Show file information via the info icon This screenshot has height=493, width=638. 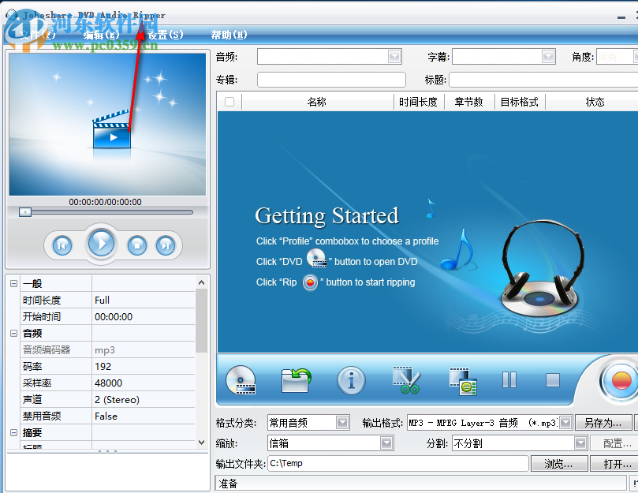[351, 381]
